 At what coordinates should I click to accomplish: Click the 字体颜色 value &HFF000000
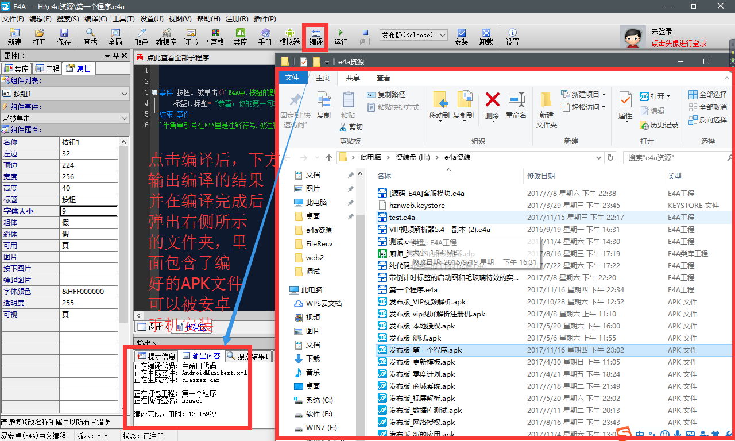[88, 292]
